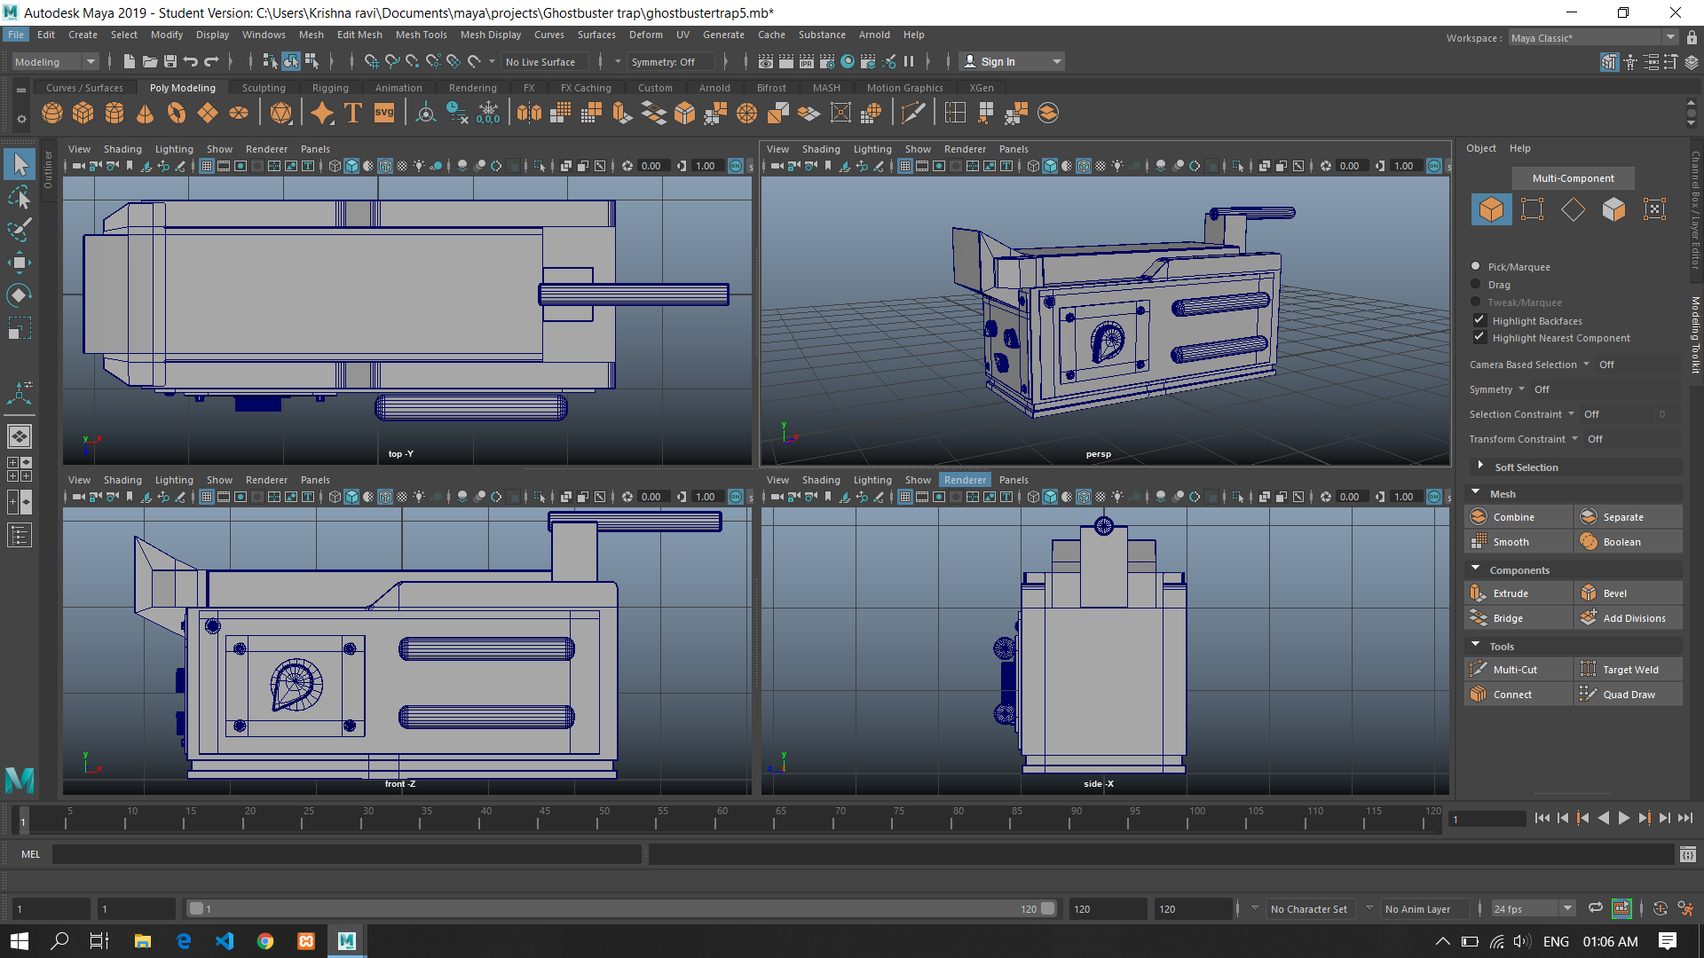Expand the Soft Selection section
1704x958 pixels.
[1479, 466]
